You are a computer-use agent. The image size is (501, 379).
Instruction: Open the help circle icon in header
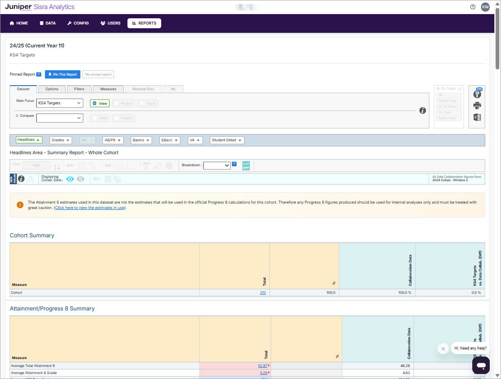click(473, 7)
